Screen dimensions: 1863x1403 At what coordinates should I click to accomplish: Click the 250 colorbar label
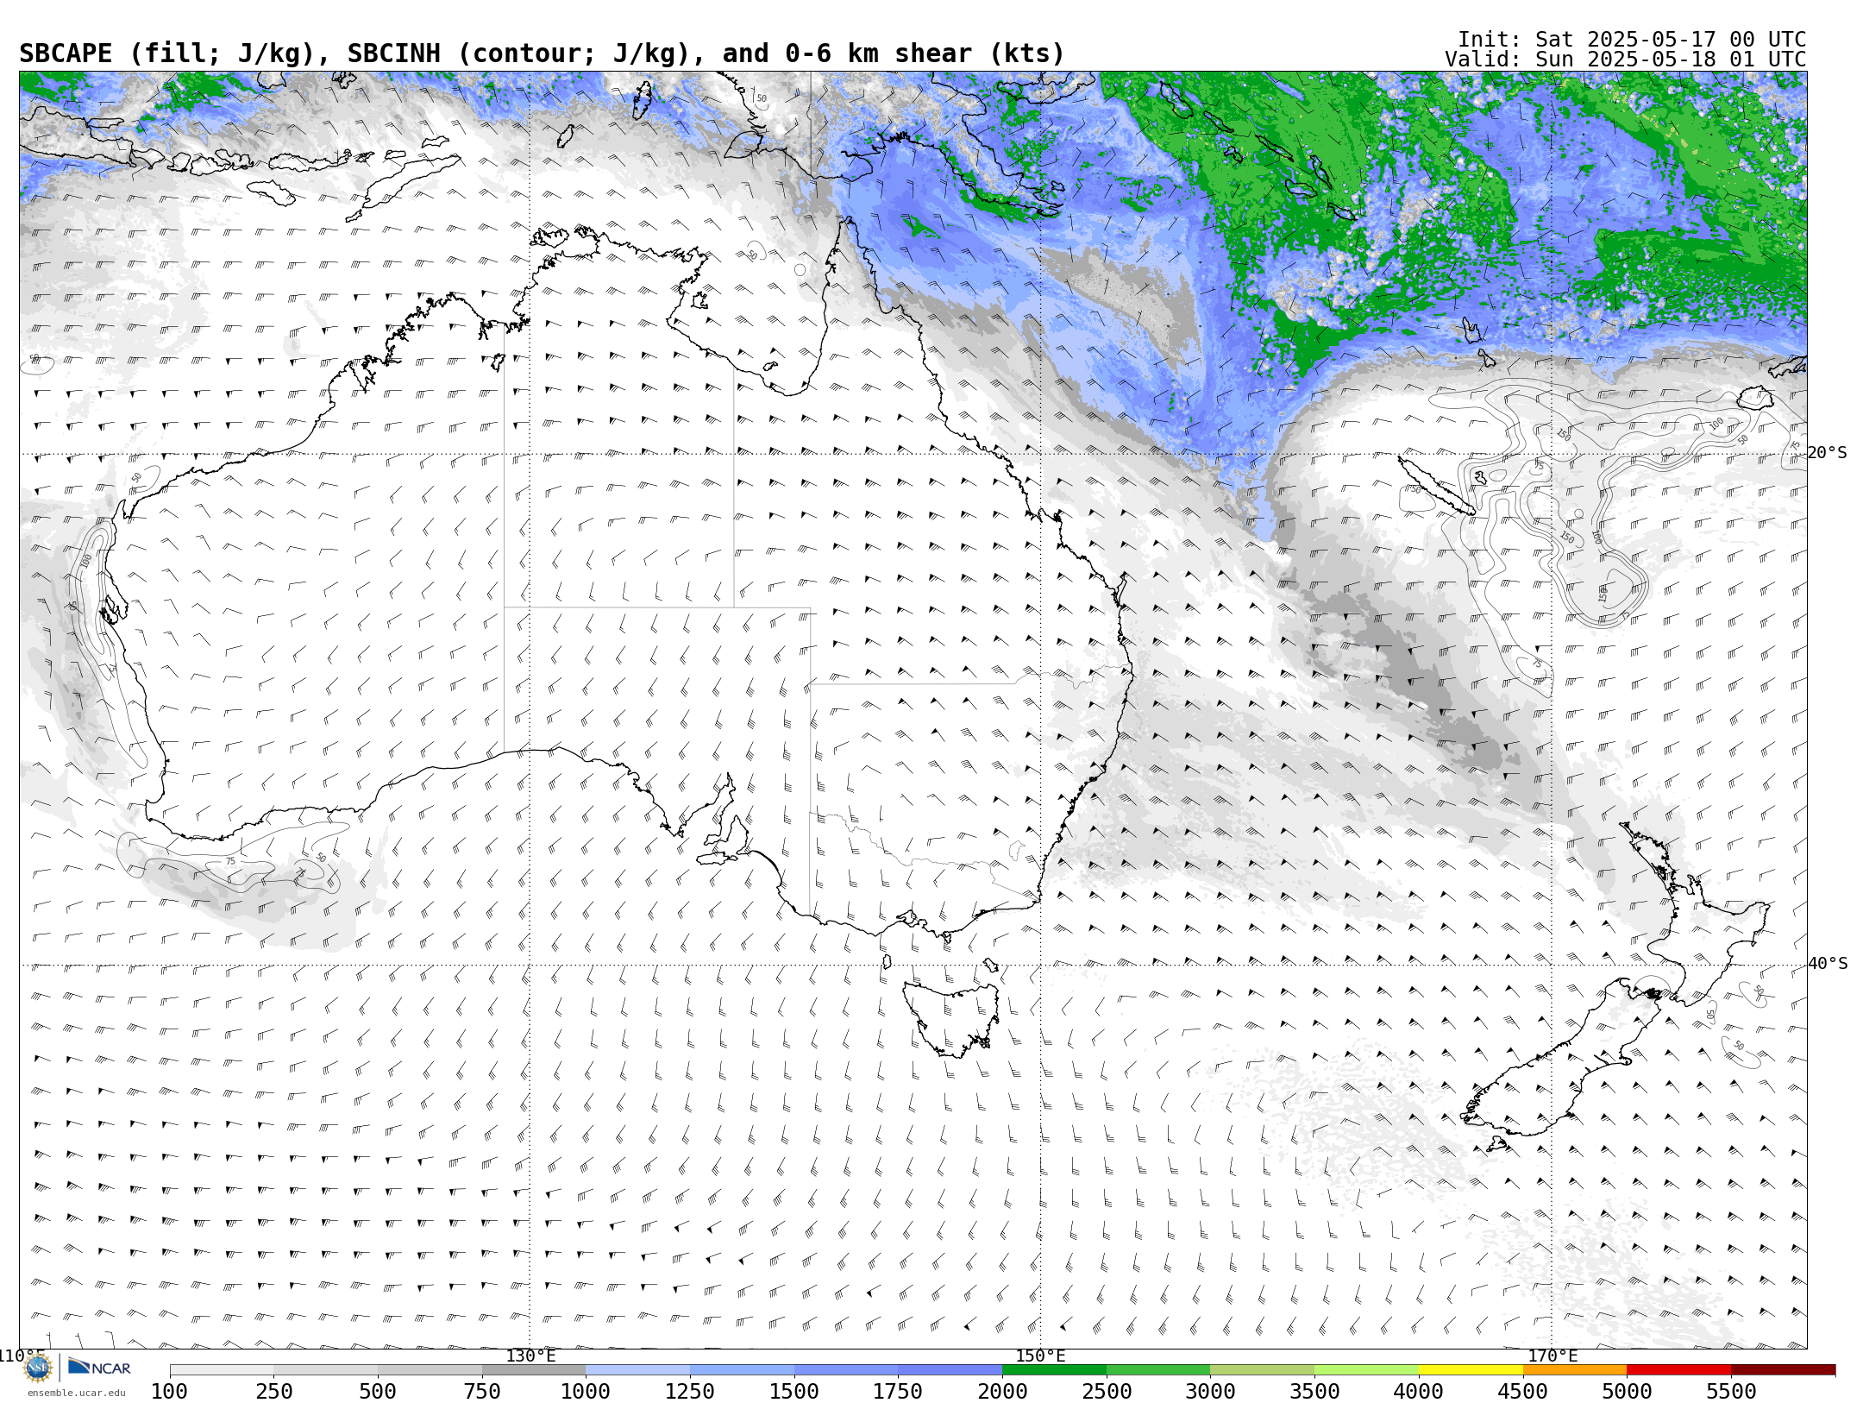click(x=273, y=1391)
